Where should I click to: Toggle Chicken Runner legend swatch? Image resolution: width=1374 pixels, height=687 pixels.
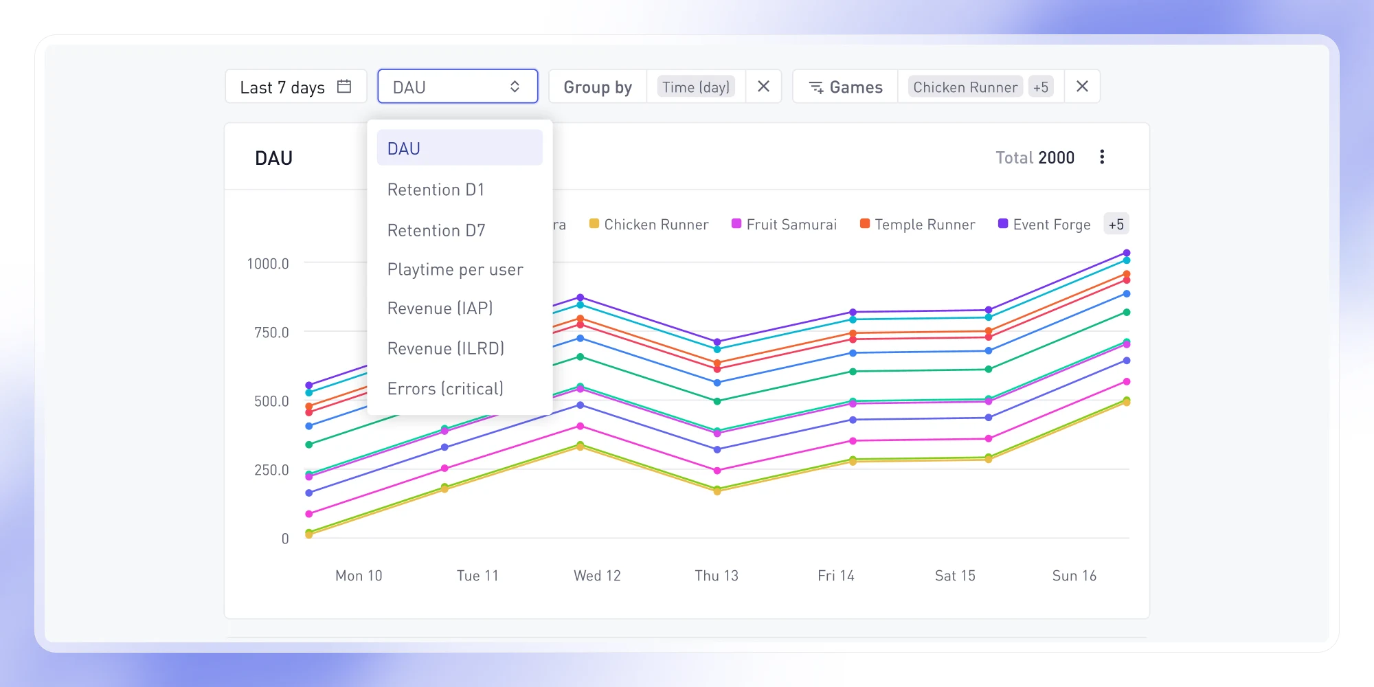pos(594,224)
